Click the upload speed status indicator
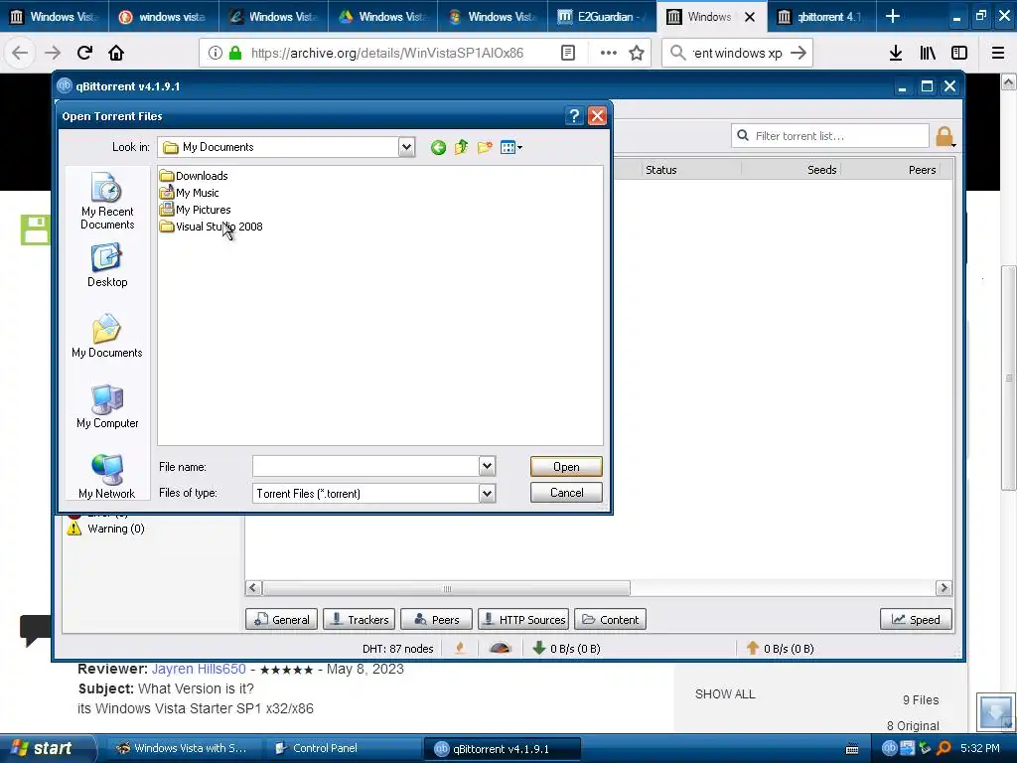1017x763 pixels. coord(781,648)
